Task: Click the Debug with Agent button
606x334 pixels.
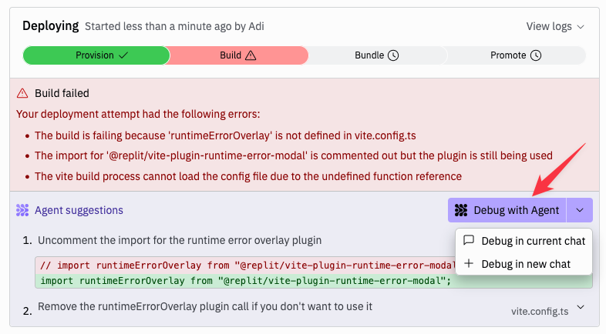Action: point(507,210)
